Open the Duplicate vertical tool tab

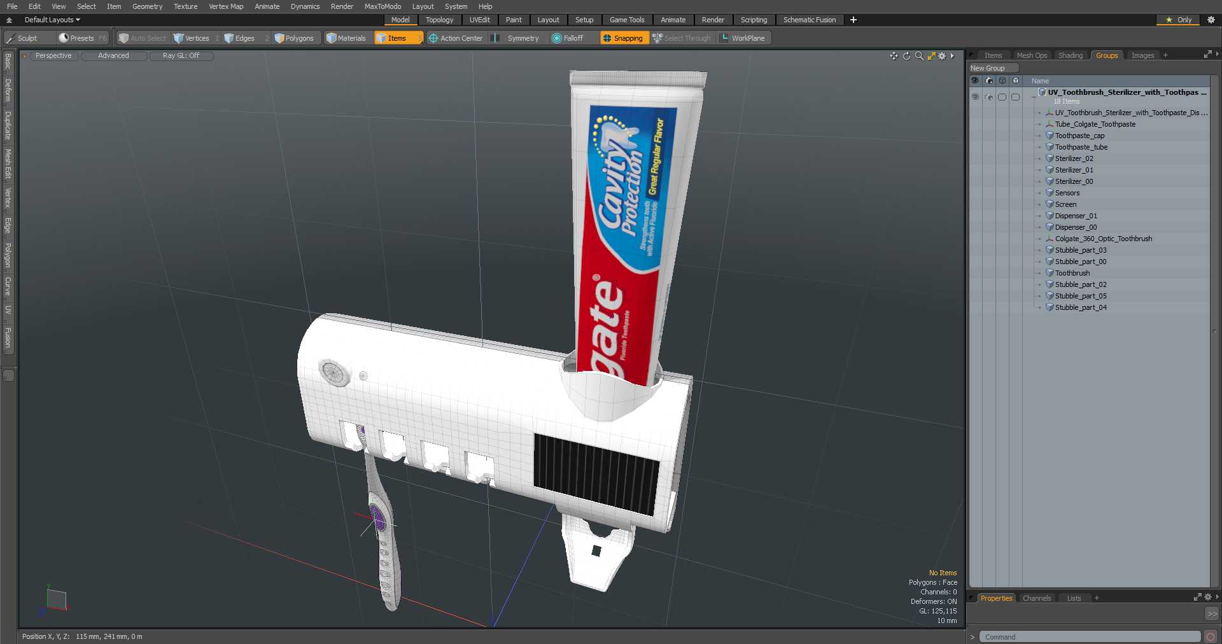click(8, 125)
